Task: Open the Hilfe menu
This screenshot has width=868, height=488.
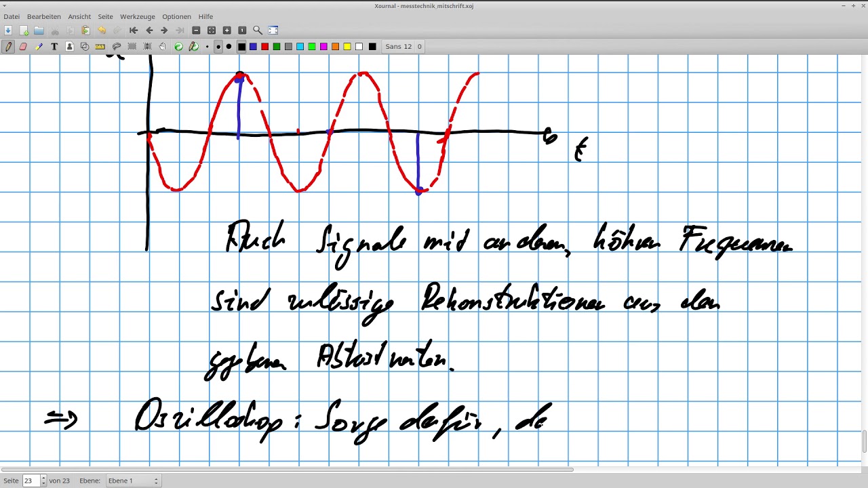Action: click(205, 16)
